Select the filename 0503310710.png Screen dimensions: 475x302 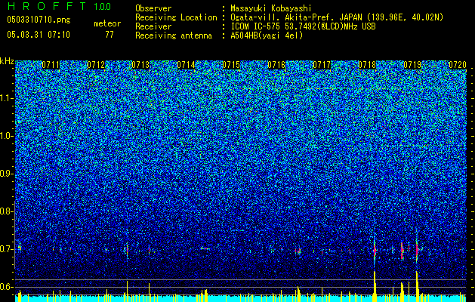[x=39, y=20]
